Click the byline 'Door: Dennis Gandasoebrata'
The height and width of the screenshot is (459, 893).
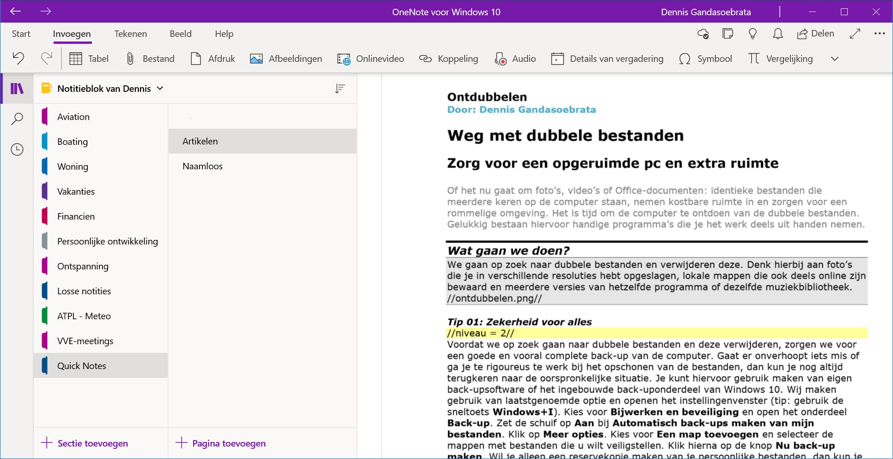[522, 110]
